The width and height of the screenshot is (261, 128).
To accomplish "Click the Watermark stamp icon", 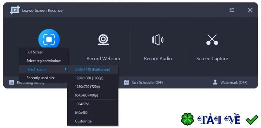I will [215, 82].
